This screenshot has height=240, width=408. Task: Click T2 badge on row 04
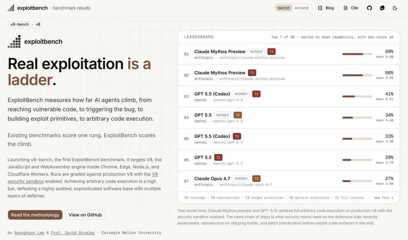(x=238, y=115)
